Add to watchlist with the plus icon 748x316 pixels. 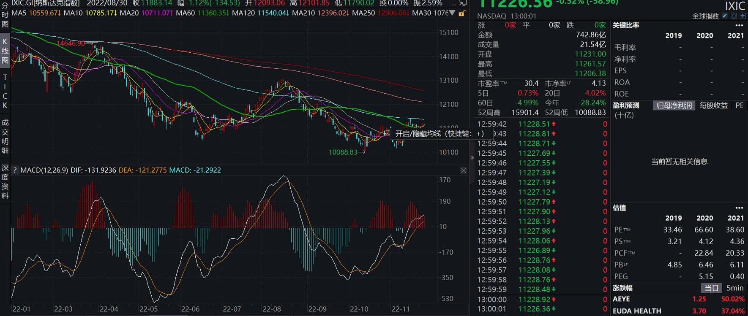743,16
